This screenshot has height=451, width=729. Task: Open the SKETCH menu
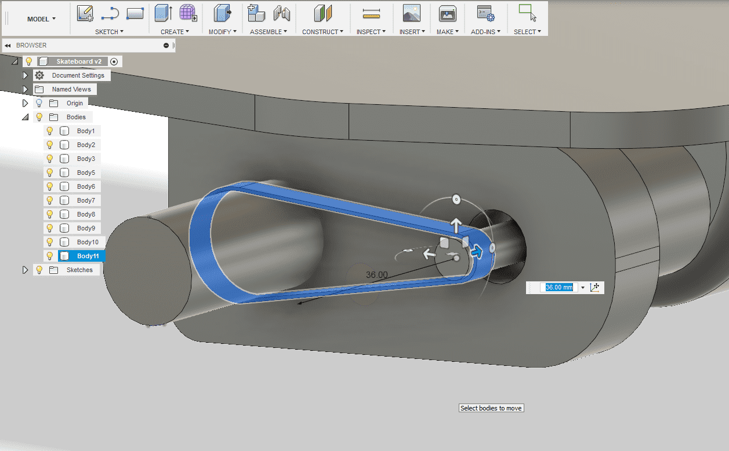(x=109, y=32)
